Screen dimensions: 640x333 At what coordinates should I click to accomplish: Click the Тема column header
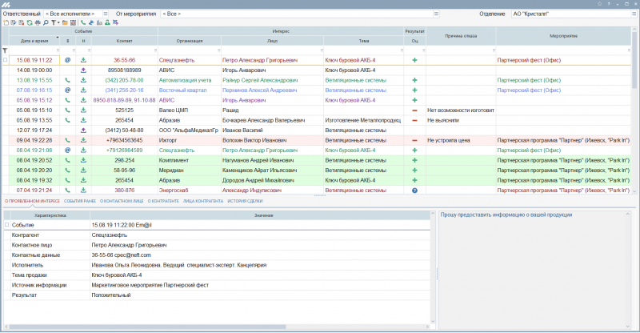364,41
